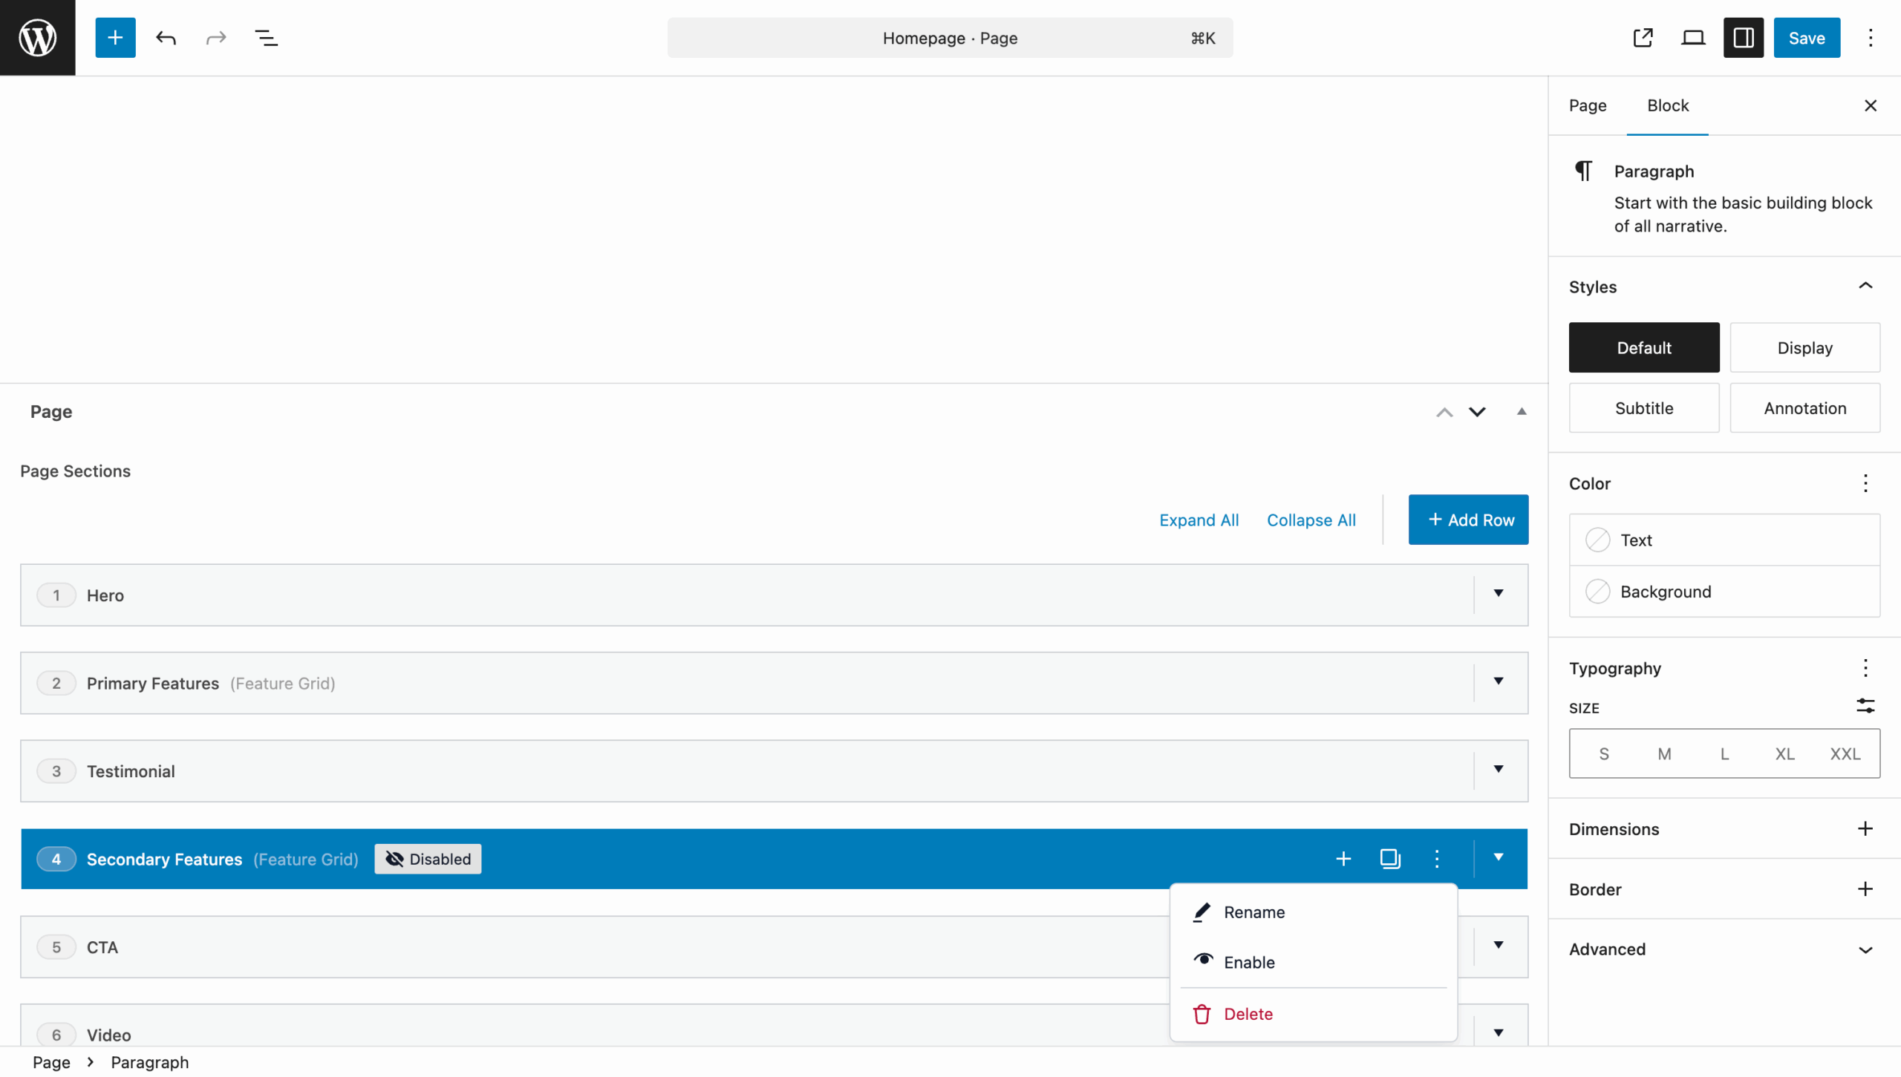Click Rename in the context menu
This screenshot has width=1901, height=1077.
[x=1254, y=912]
